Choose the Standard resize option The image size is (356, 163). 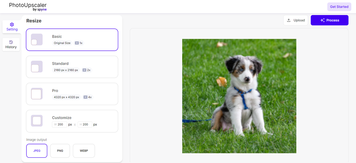click(72, 67)
